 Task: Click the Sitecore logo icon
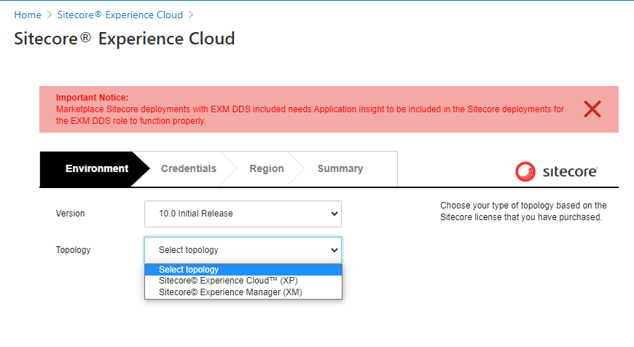(525, 171)
